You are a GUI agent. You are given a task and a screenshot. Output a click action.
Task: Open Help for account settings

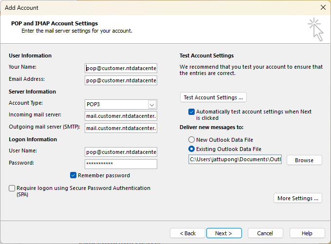[x=307, y=233]
